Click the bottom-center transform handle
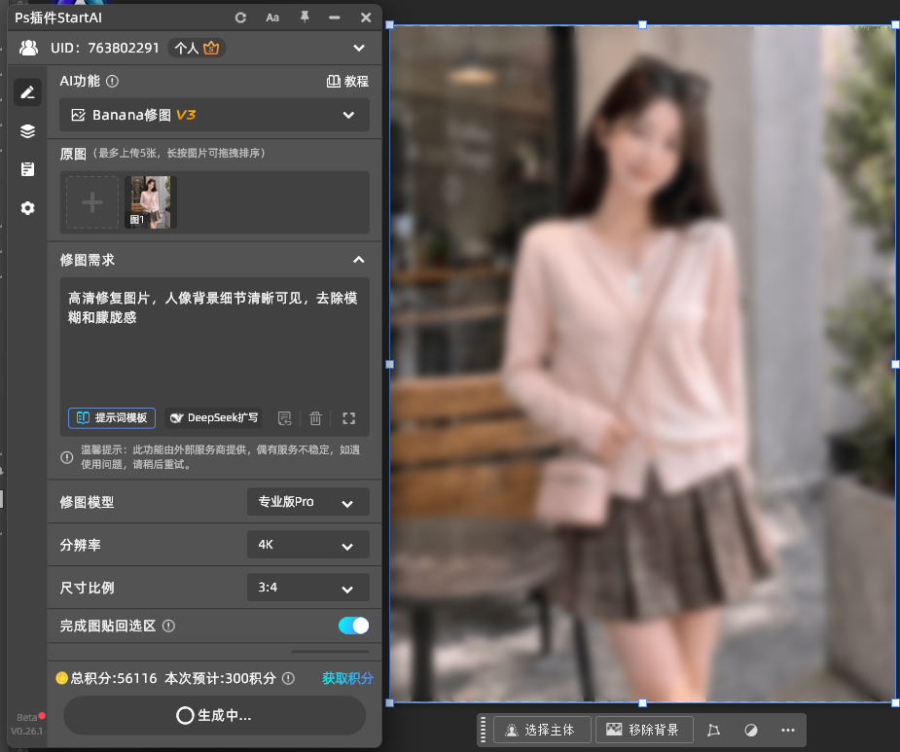This screenshot has height=752, width=900. pyautogui.click(x=643, y=703)
